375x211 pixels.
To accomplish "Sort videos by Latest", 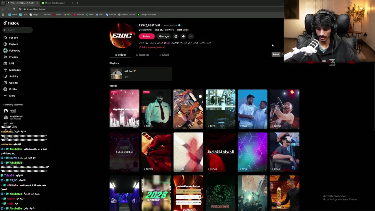I will tap(276, 54).
